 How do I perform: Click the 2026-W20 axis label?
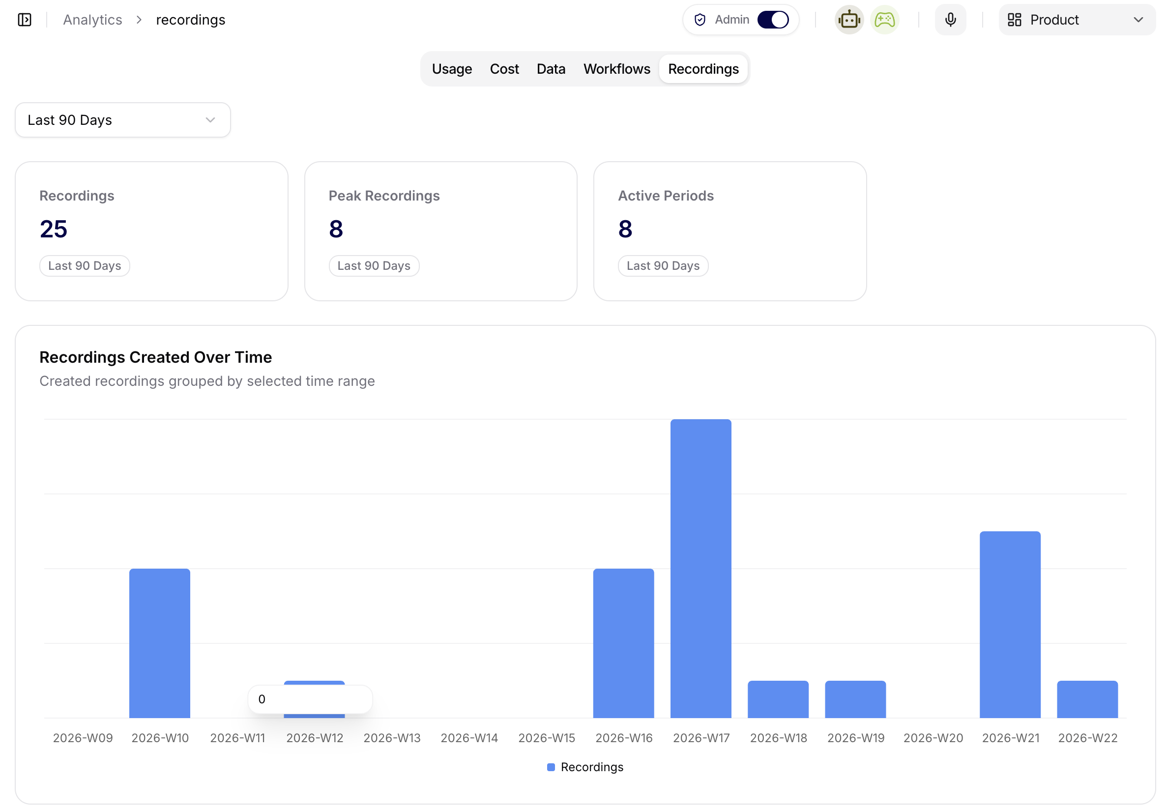[x=933, y=738]
